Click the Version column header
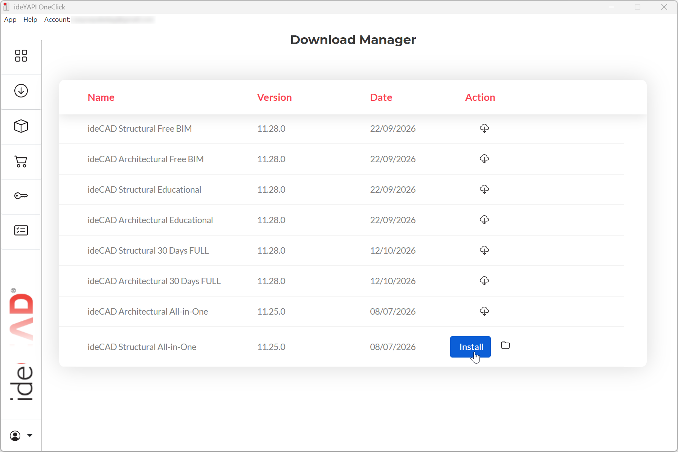This screenshot has height=452, width=678. [x=275, y=97]
